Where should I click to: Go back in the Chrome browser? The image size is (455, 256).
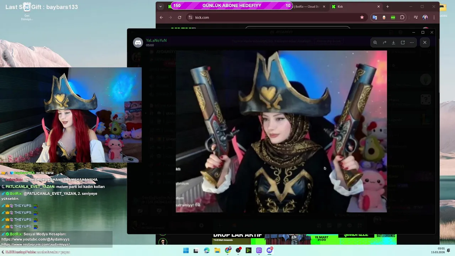click(x=161, y=17)
